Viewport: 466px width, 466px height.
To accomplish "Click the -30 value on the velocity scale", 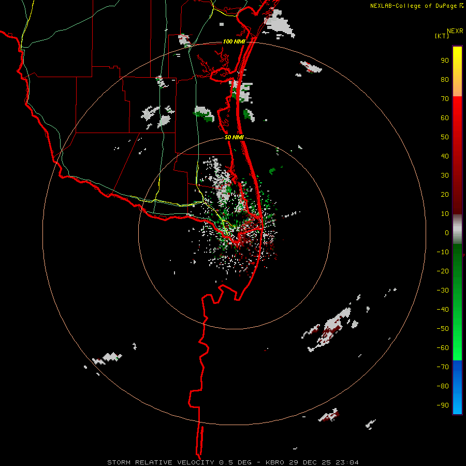I will coord(443,290).
